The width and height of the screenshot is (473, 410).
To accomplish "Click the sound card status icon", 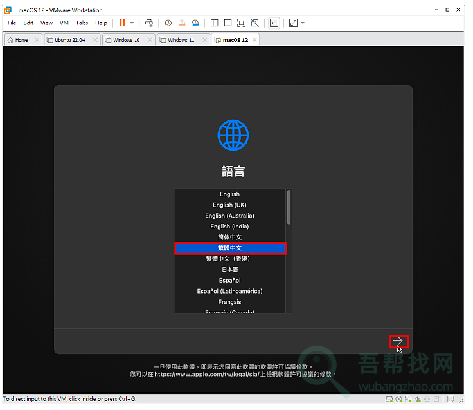I will (418, 400).
